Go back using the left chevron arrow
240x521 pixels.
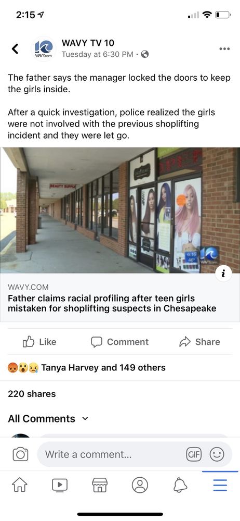coord(15,49)
